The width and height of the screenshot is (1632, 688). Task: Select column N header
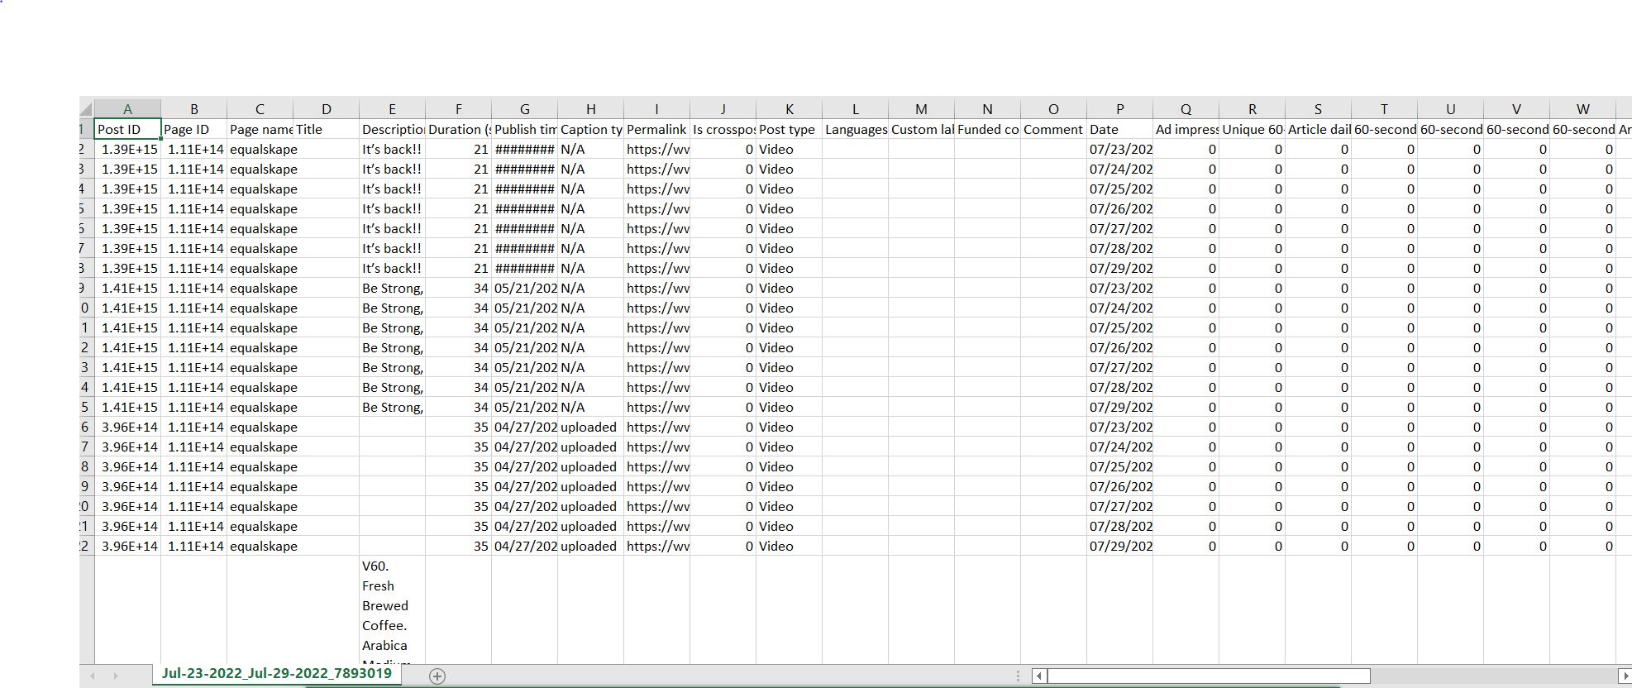click(987, 109)
